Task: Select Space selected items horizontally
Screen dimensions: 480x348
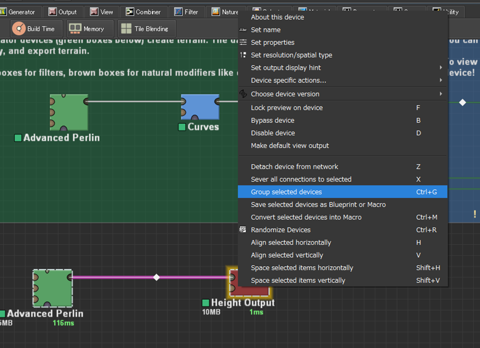Action: [x=343, y=267]
